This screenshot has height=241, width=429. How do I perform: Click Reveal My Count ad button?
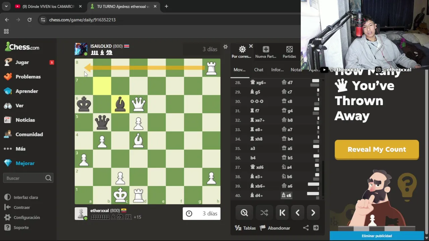pyautogui.click(x=377, y=149)
